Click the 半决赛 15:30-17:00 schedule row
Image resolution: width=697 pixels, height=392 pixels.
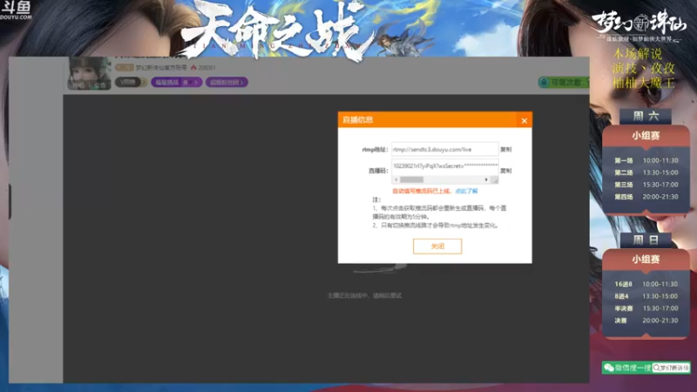(x=646, y=308)
